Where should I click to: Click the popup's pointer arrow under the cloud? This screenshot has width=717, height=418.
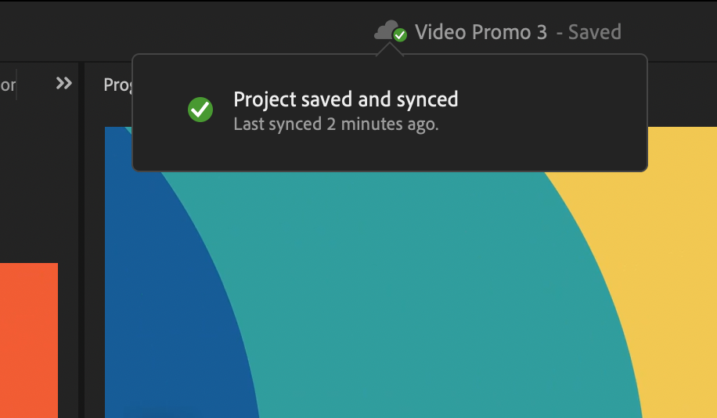[390, 49]
